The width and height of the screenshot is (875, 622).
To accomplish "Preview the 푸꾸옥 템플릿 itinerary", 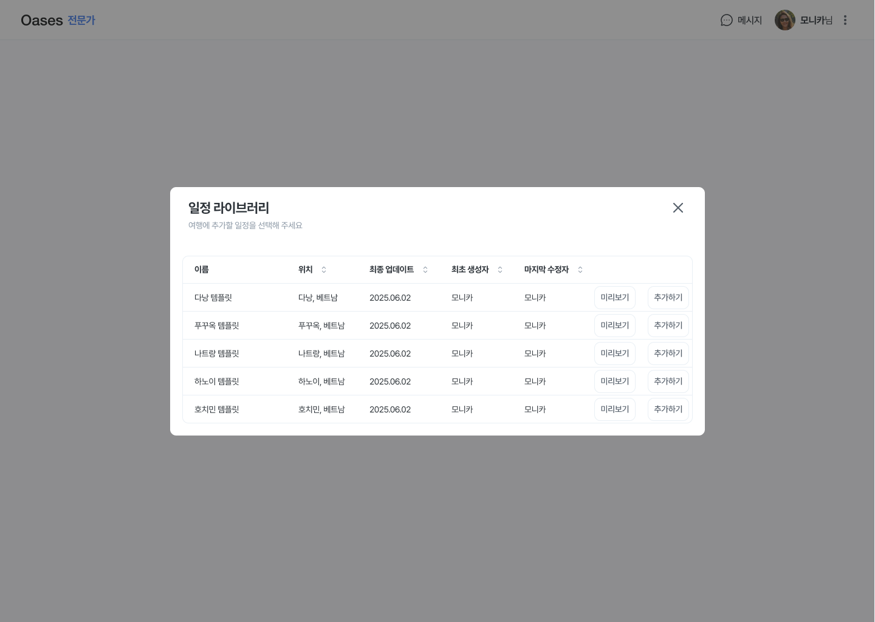I will (614, 326).
